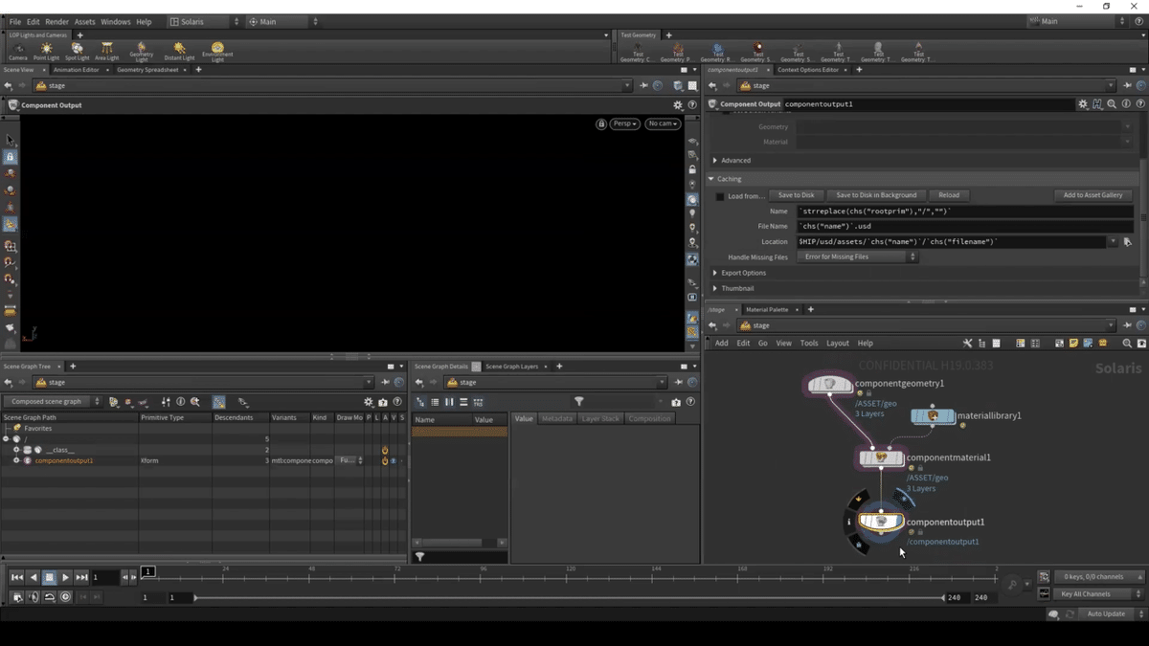Enable the Load from Disk checkbox
Image resolution: width=1149 pixels, height=646 pixels.
[720, 196]
